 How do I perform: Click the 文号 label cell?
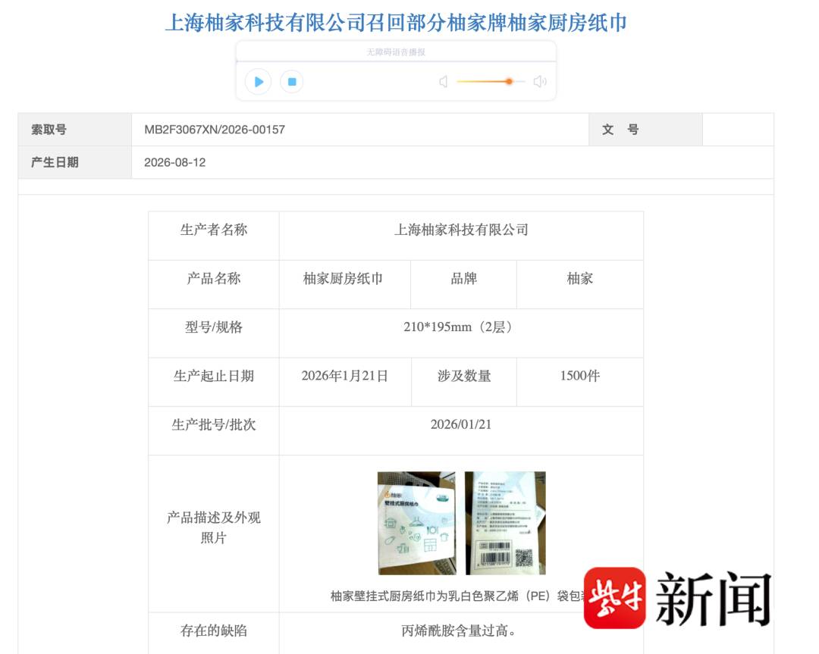pos(645,130)
